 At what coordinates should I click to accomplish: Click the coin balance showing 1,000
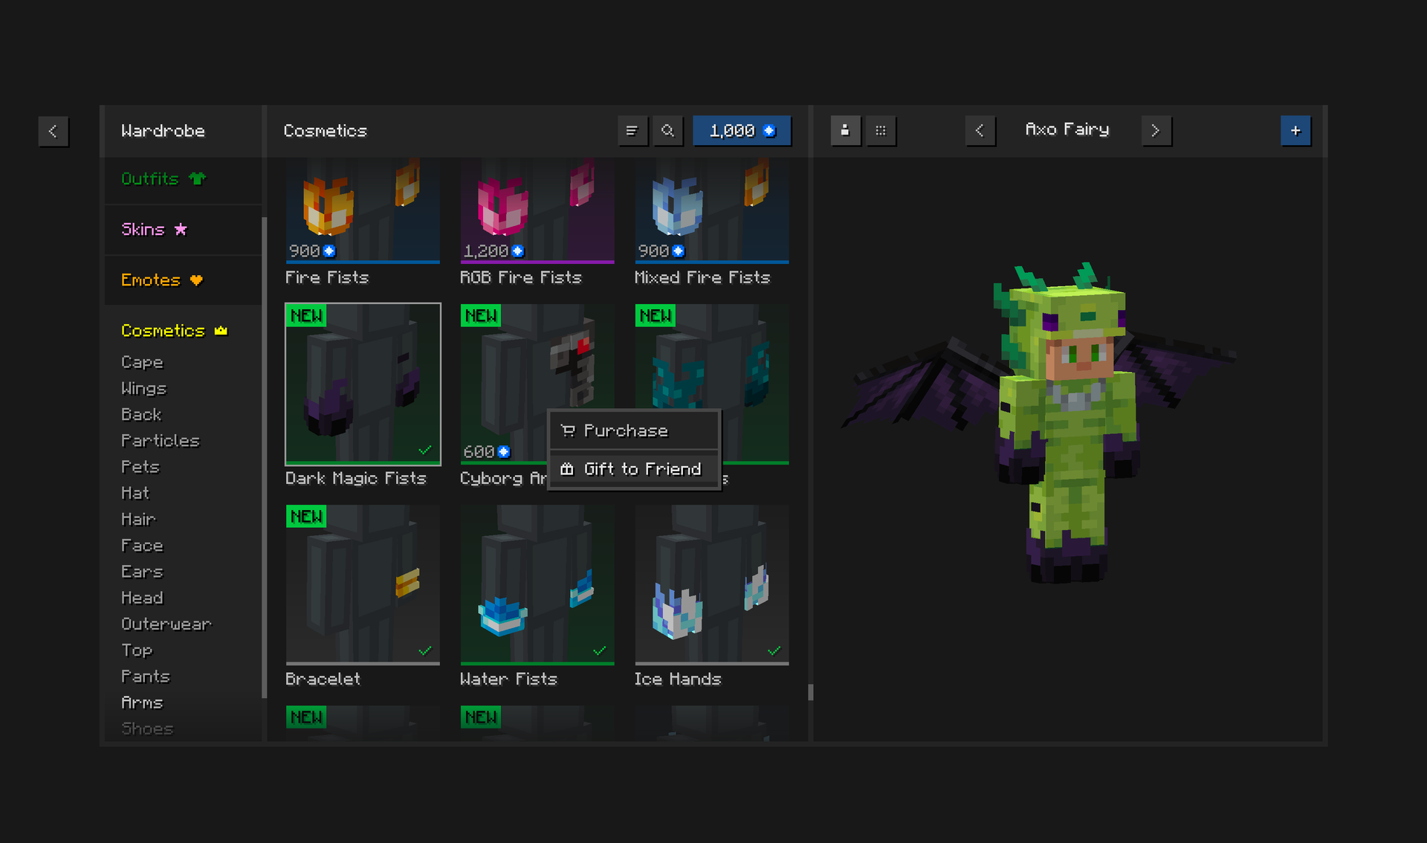coord(741,130)
